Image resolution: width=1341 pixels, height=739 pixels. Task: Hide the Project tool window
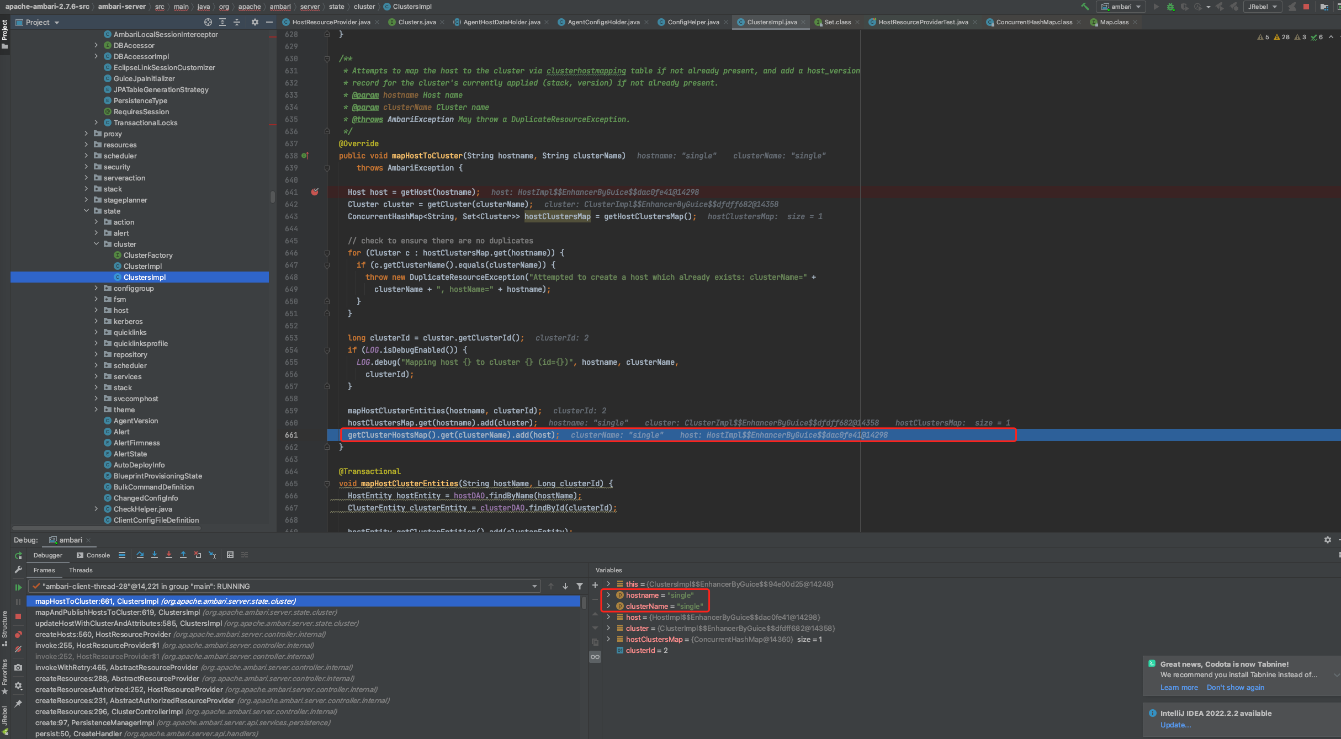(x=269, y=22)
